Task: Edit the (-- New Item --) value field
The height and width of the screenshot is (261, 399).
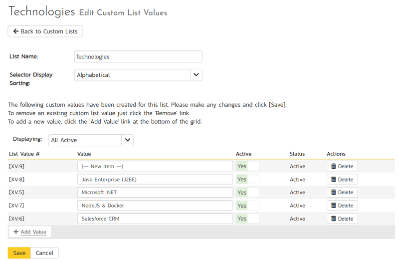Action: point(155,166)
